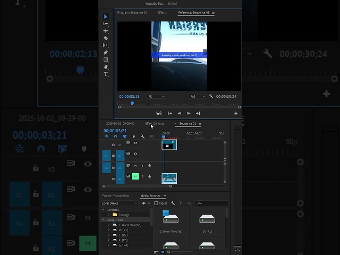Toggle lock on track A1
This screenshot has height=255, width=340.
[113, 167]
